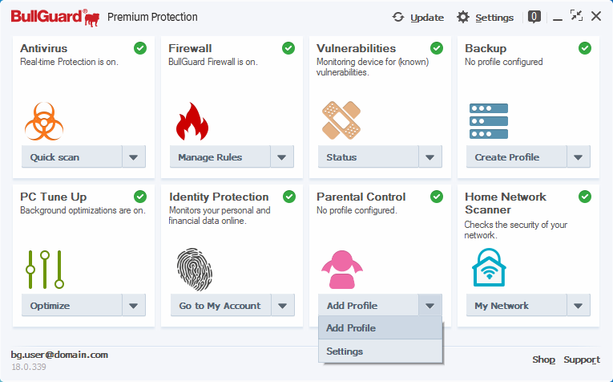Click the Manage Rules button
This screenshot has width=613, height=382.
click(x=220, y=157)
